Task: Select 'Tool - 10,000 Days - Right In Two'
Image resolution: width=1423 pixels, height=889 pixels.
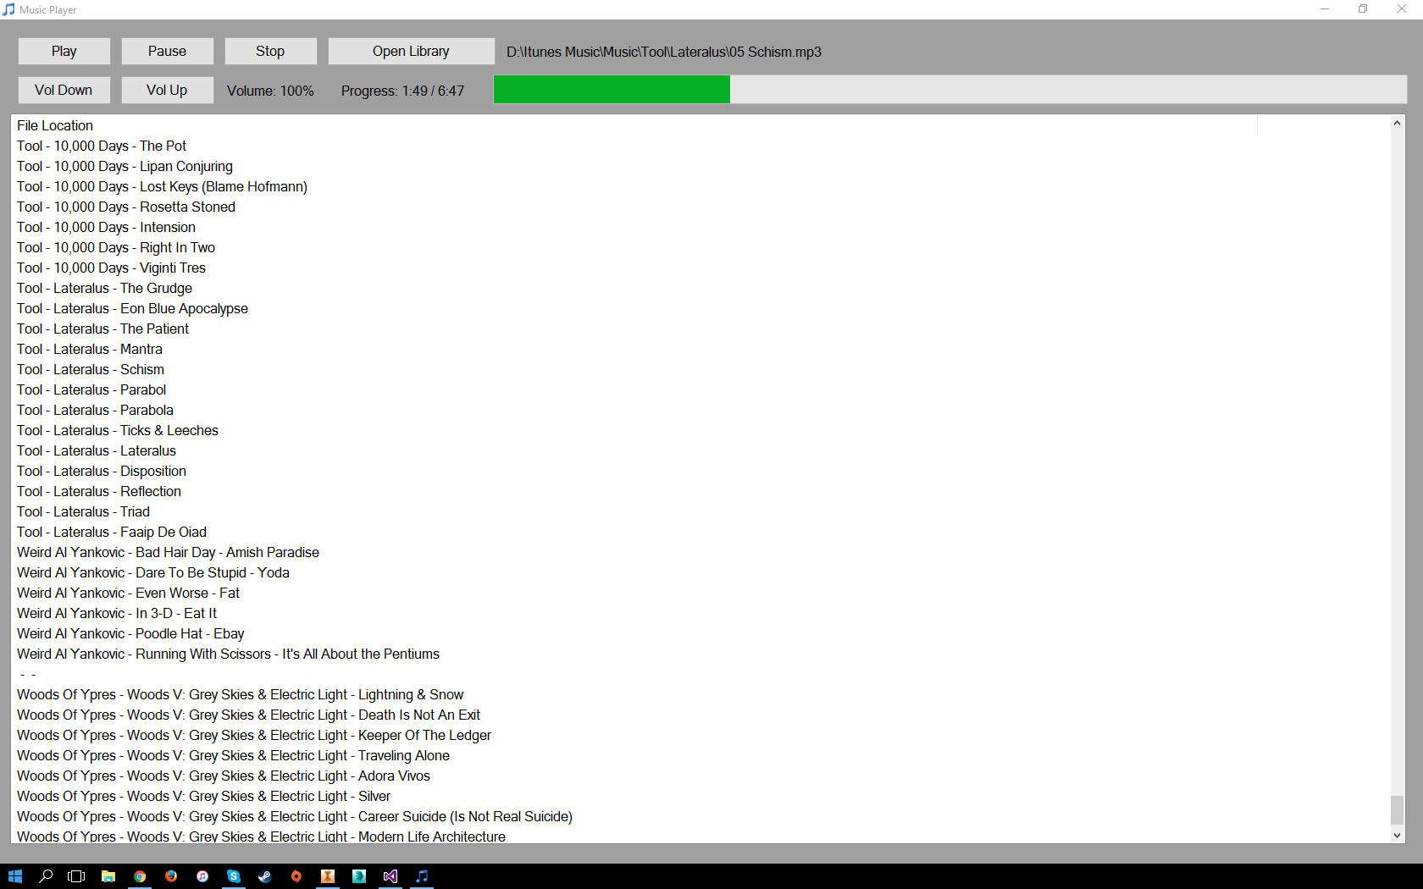Action: click(x=116, y=247)
